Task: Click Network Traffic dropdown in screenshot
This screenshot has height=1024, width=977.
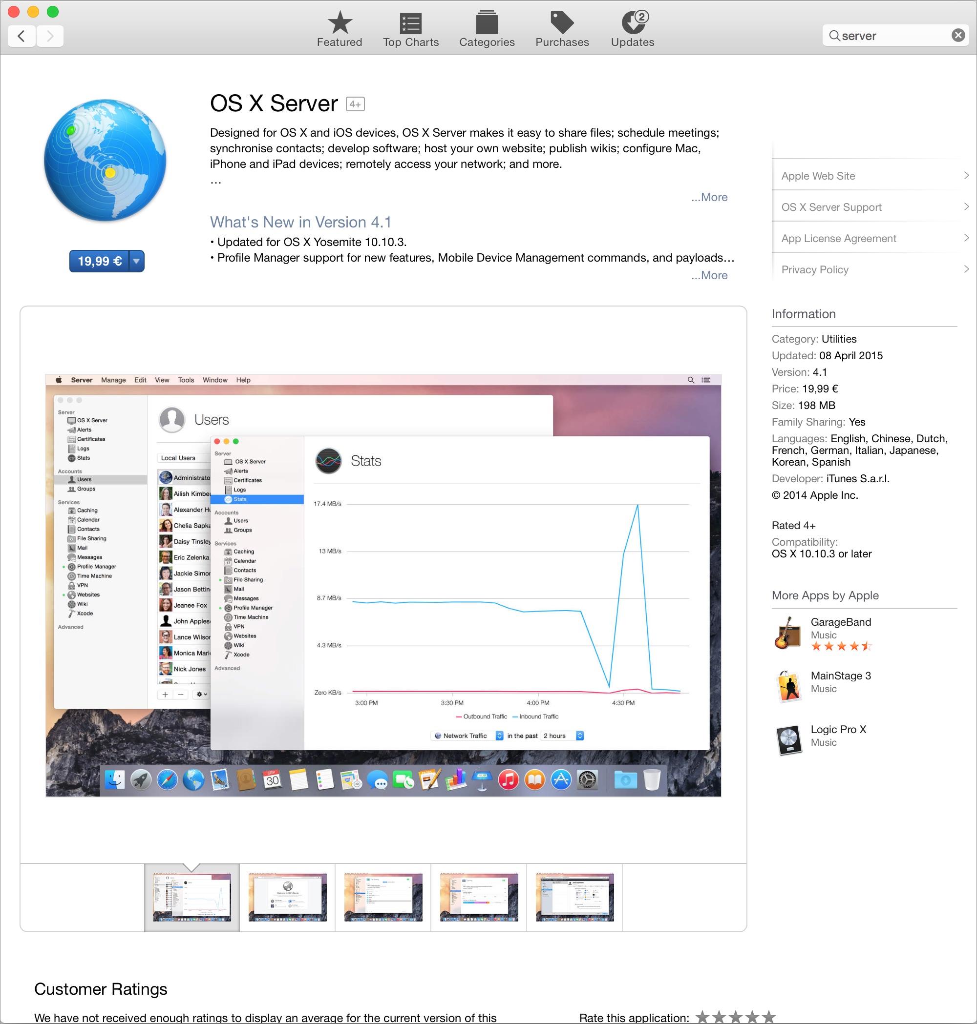Action: [x=467, y=736]
